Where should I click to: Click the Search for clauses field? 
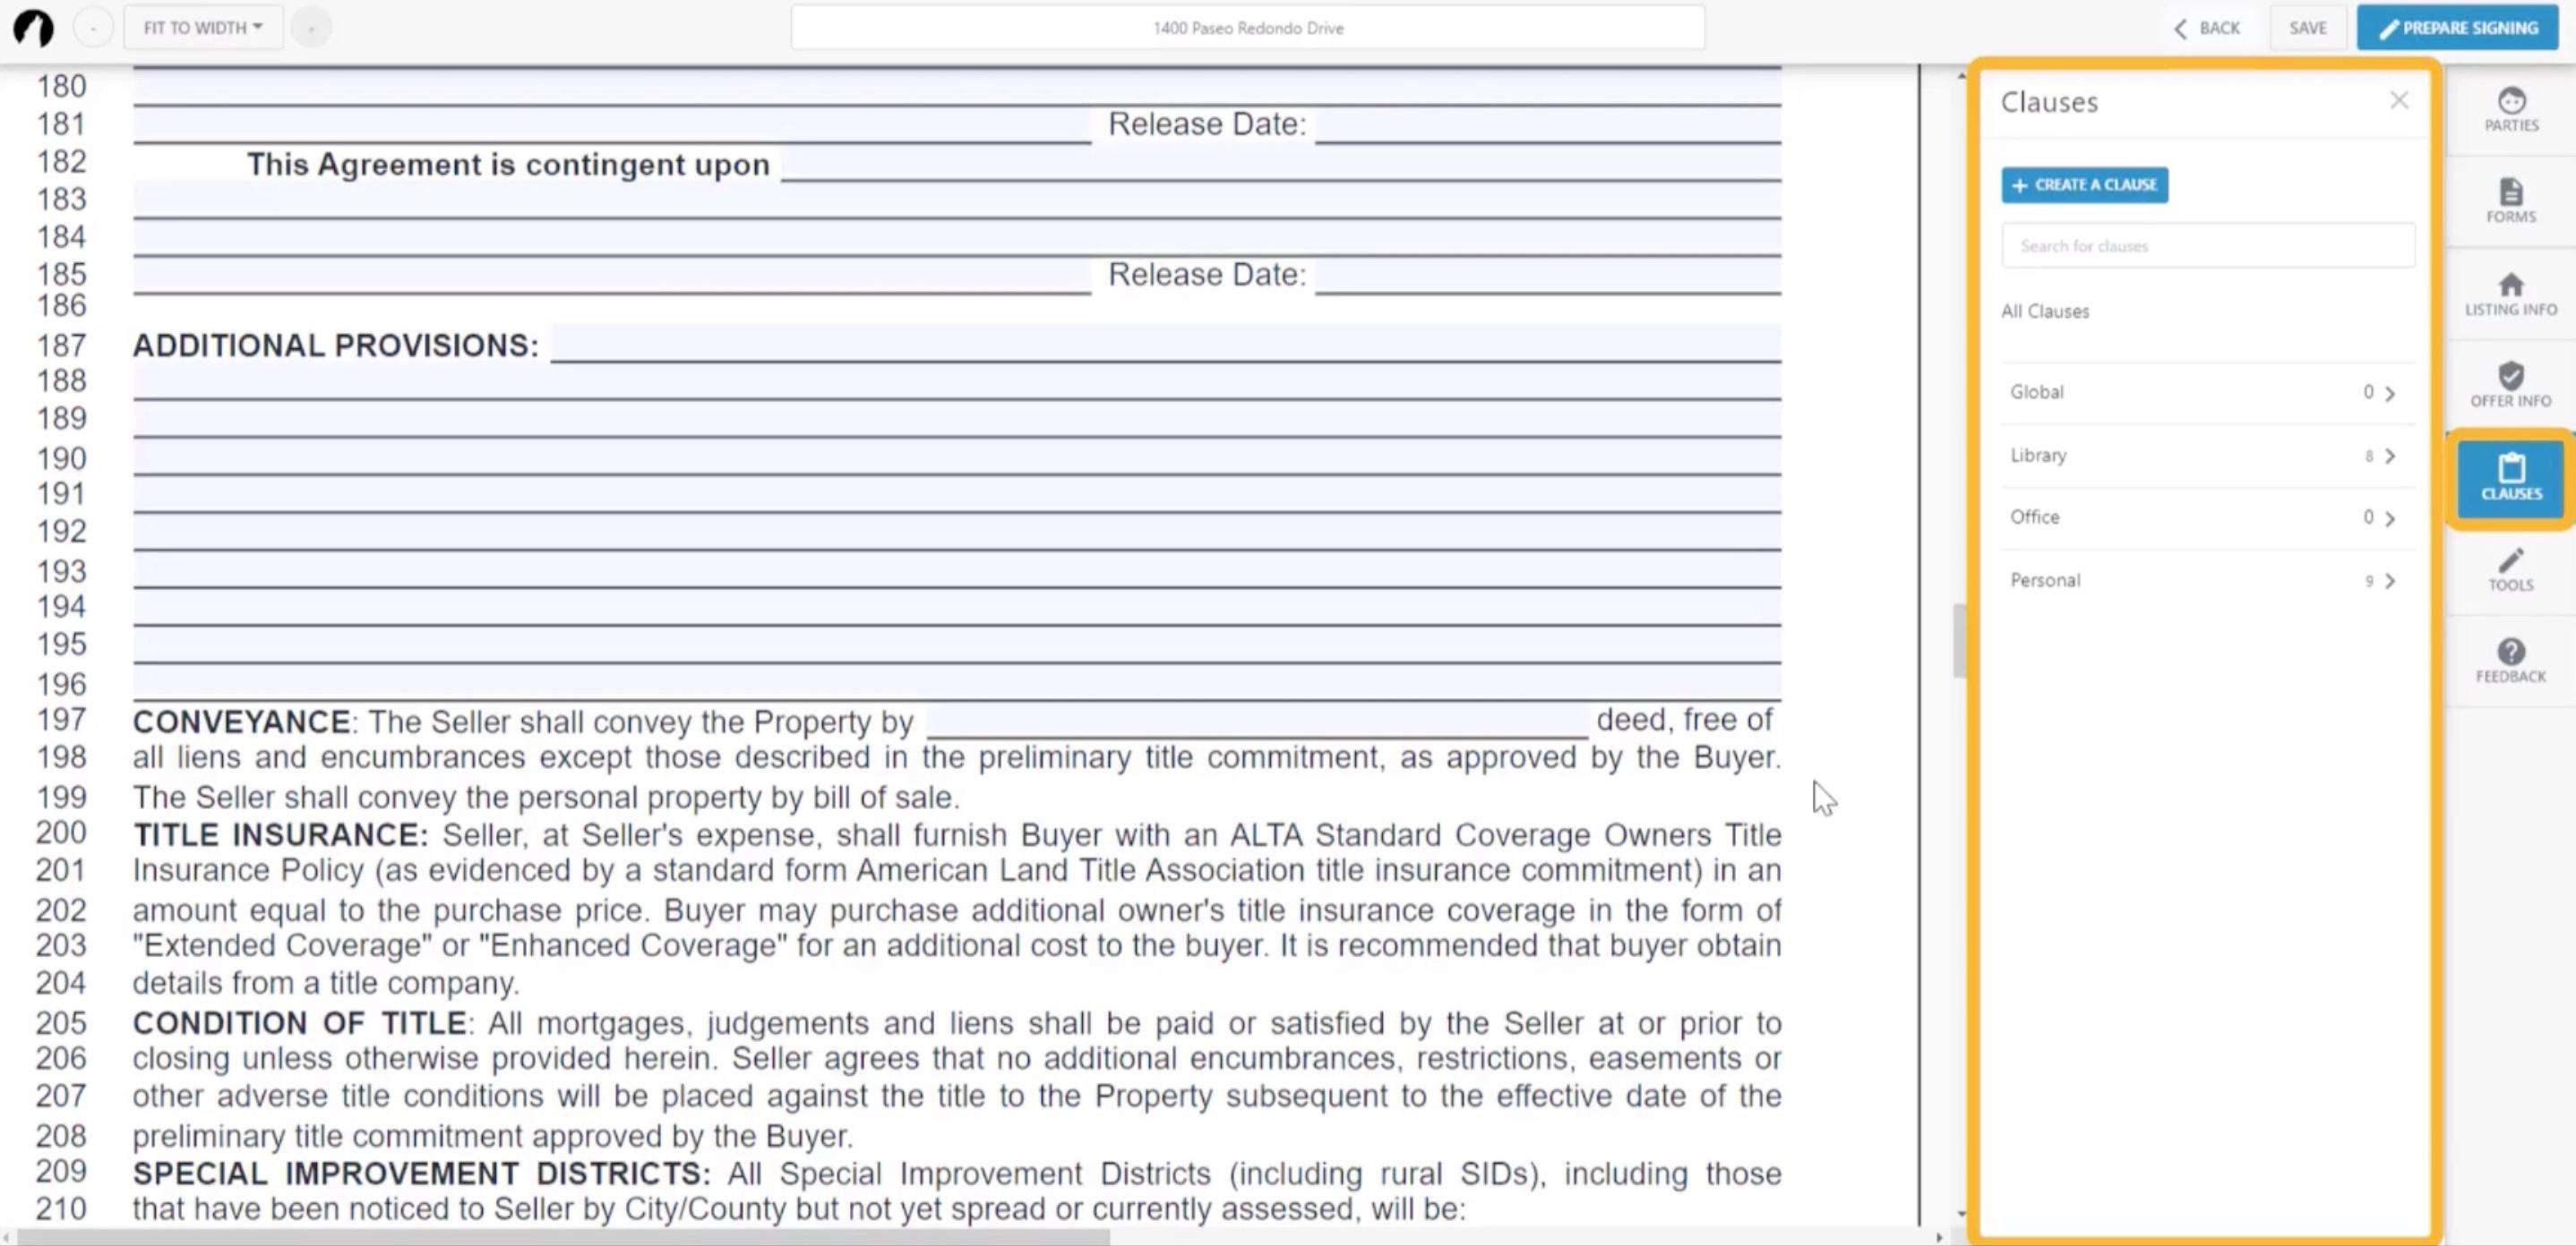[x=2207, y=246]
